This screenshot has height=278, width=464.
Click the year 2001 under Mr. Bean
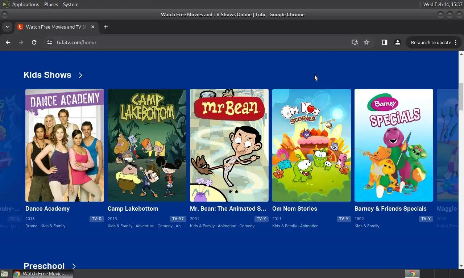[195, 219]
